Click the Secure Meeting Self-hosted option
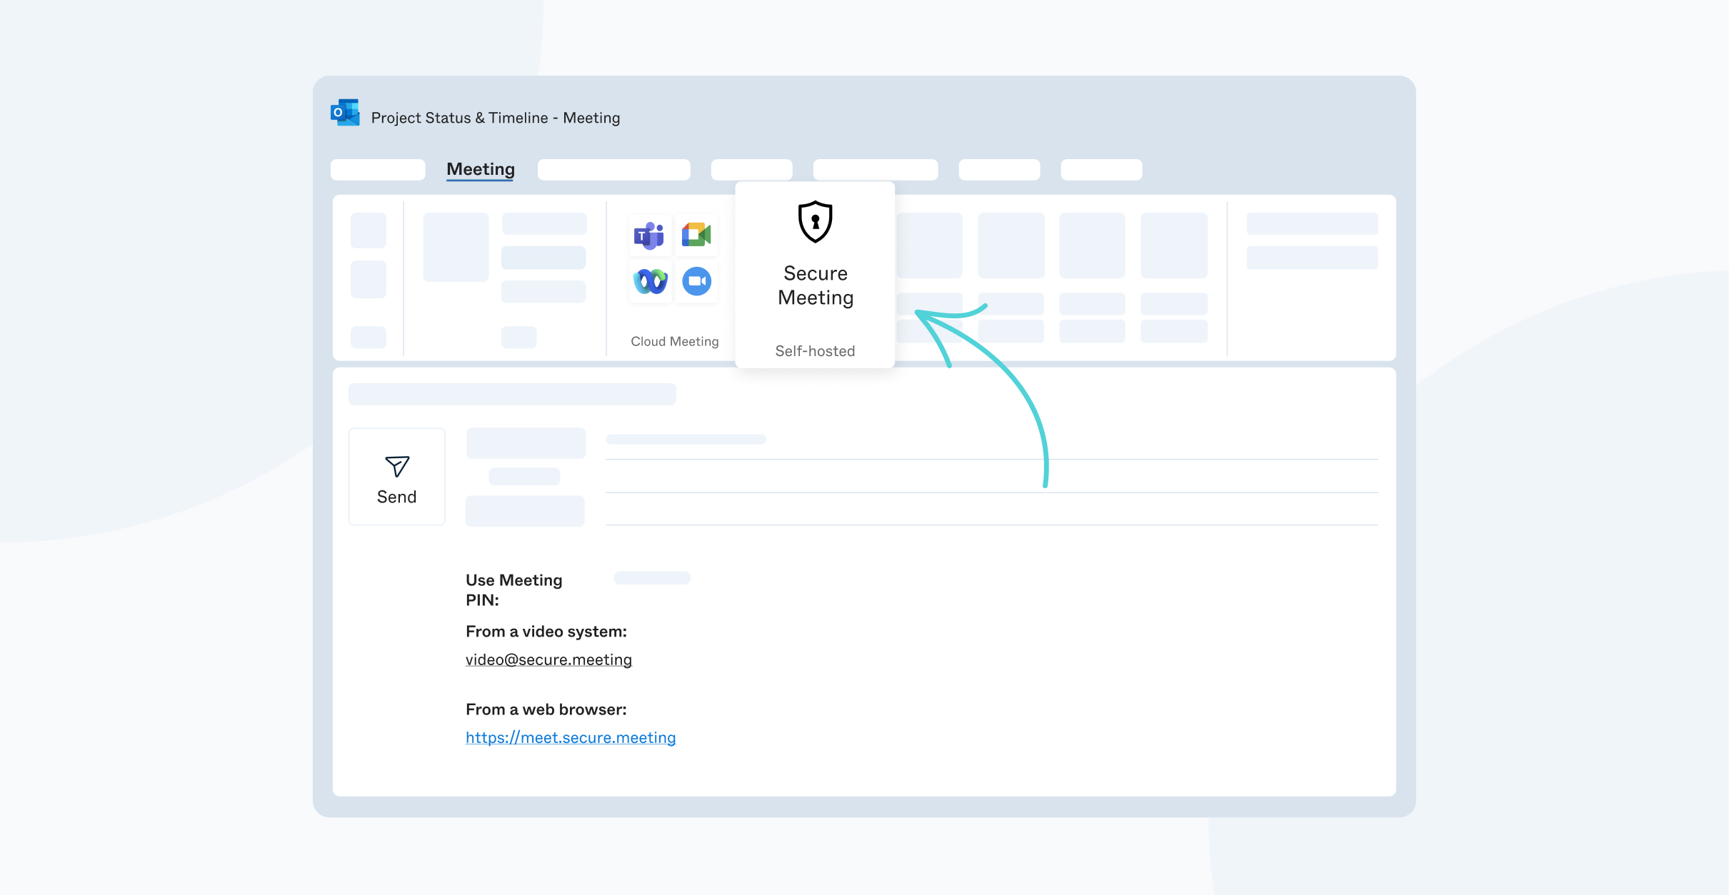Screen dimensions: 1729x895 [815, 275]
